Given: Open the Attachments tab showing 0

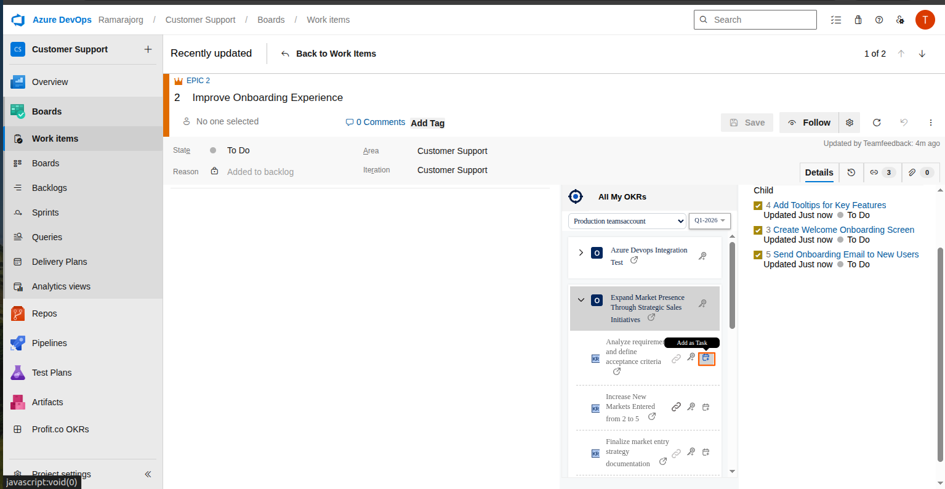Looking at the screenshot, I should coord(921,172).
